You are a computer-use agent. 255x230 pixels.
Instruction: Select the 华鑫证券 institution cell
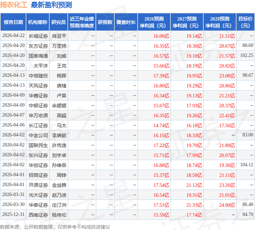coord(38,96)
